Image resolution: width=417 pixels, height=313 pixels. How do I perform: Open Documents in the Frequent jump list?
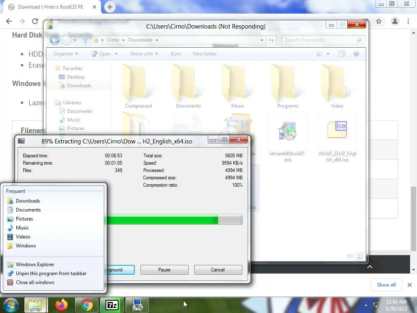coord(28,210)
